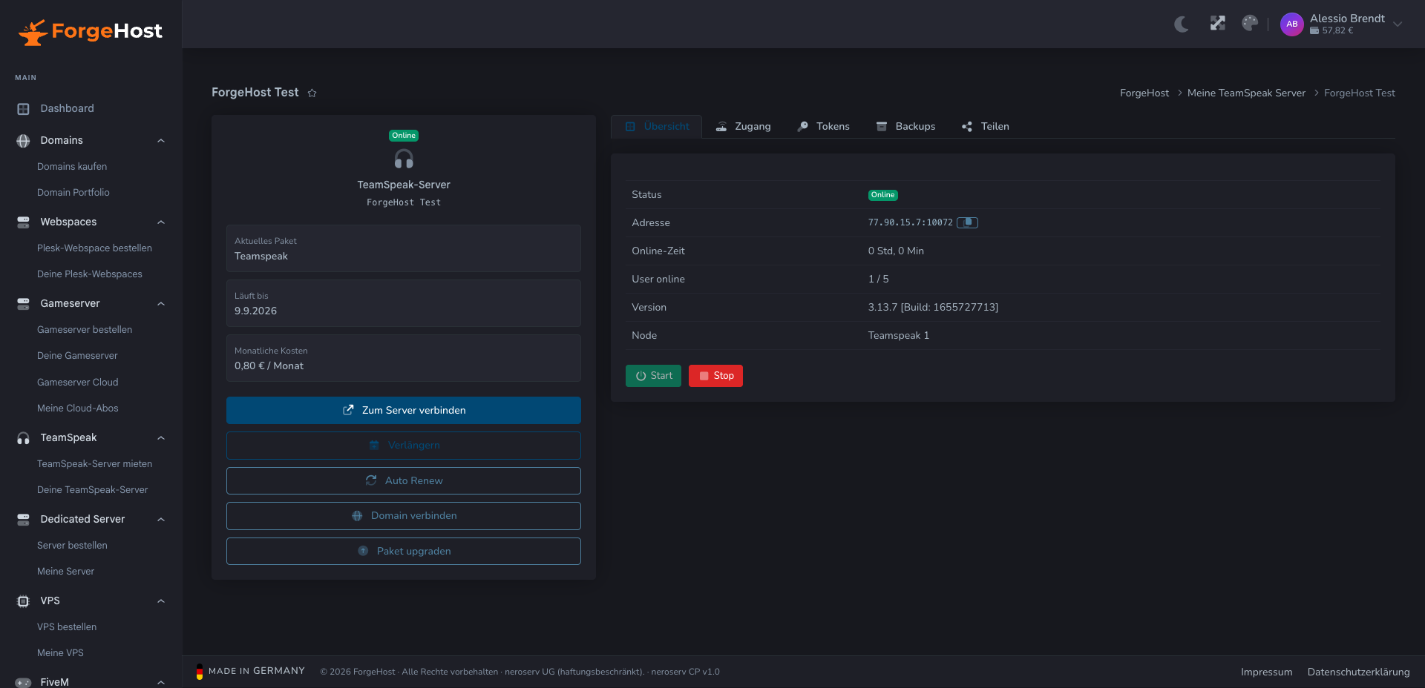
Task: Click the Dedicated Server icon
Action: click(23, 520)
